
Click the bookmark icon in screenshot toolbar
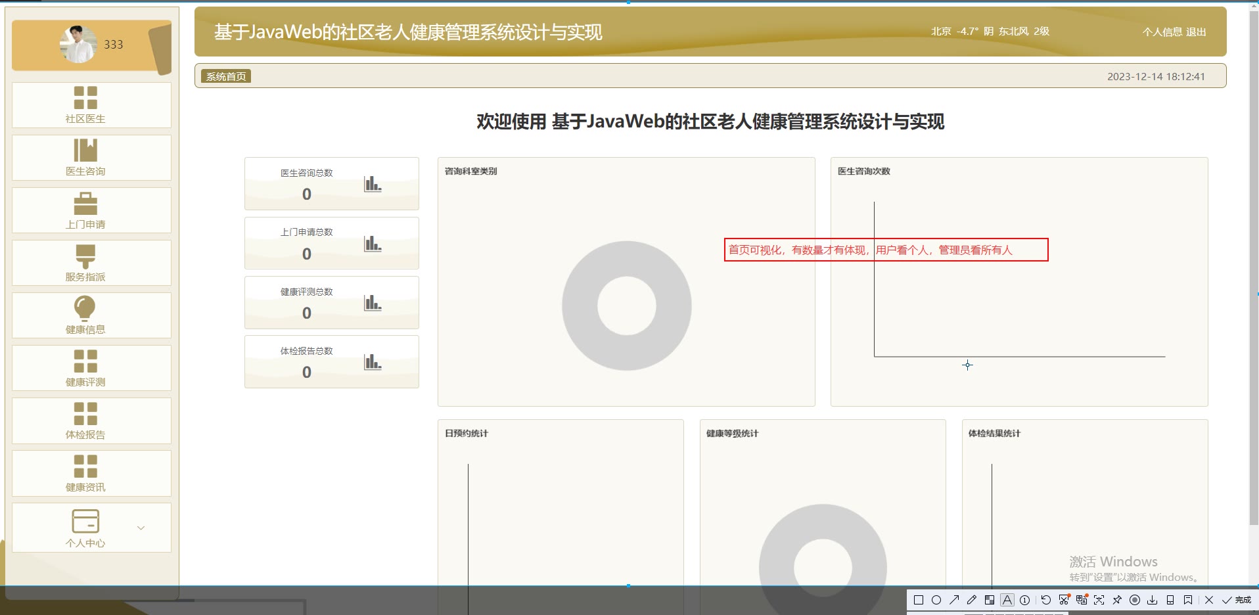(1188, 600)
